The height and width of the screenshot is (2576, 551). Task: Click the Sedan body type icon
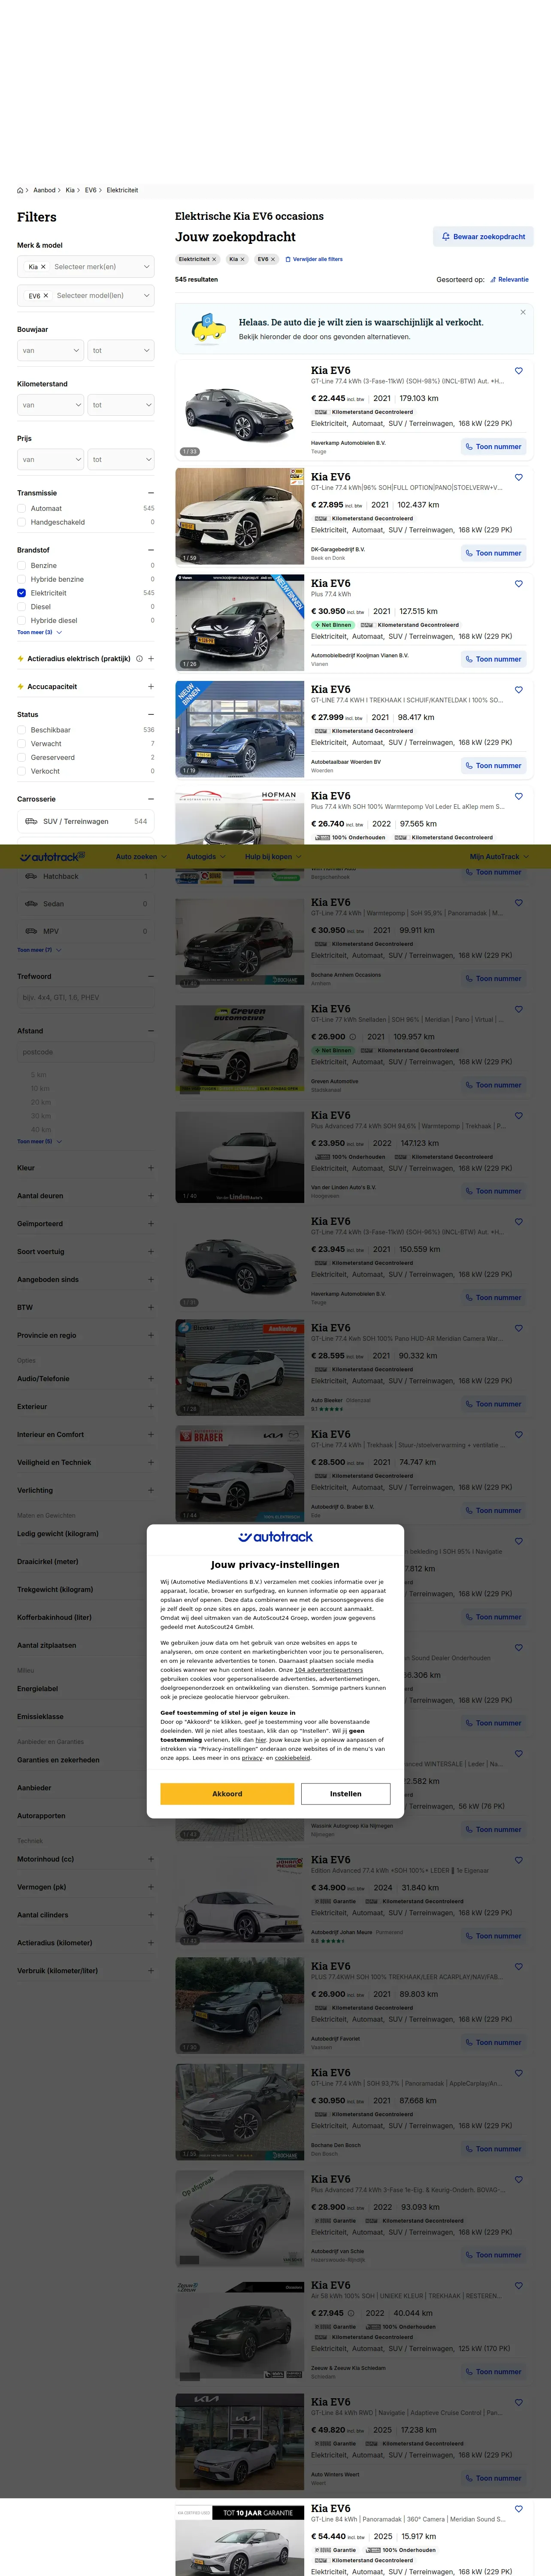click(31, 904)
